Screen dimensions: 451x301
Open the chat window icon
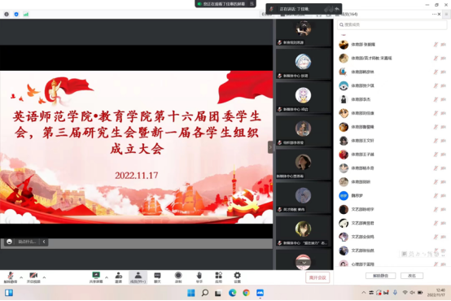(x=157, y=277)
